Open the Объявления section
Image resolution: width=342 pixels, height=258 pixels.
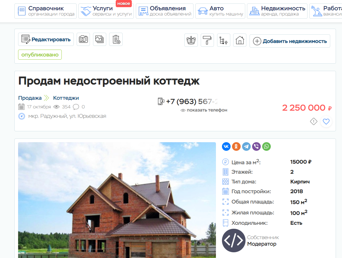165,11
